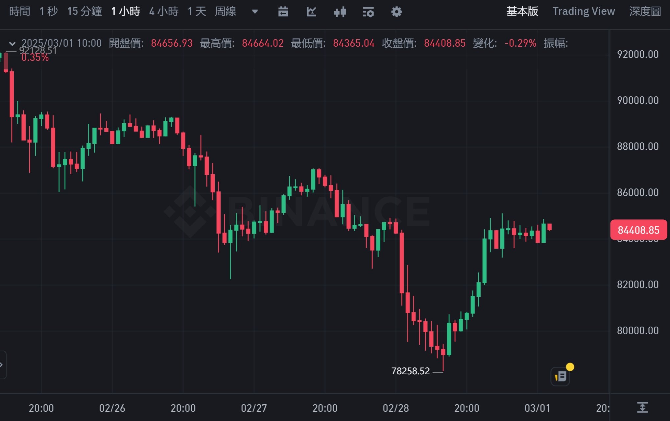The image size is (670, 421).
Task: Click the 基本版 chart mode tab
Action: 522,12
